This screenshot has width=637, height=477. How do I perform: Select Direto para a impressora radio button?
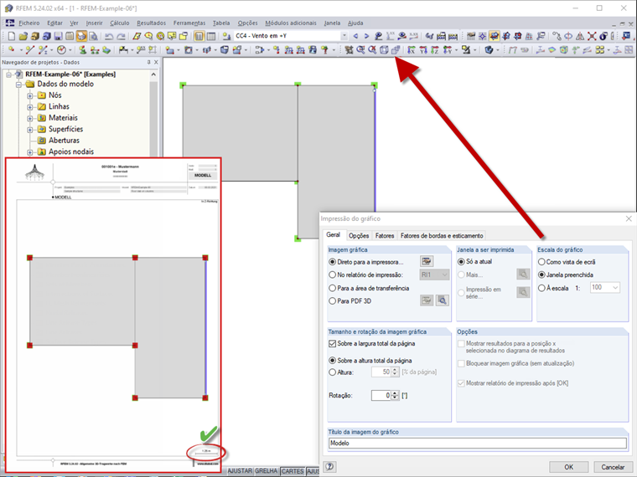coord(332,262)
